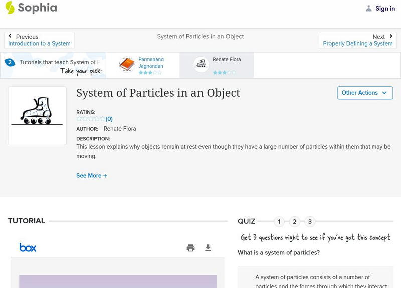
Task: Go to Next: Properly Defining a System
Action: pos(358,40)
